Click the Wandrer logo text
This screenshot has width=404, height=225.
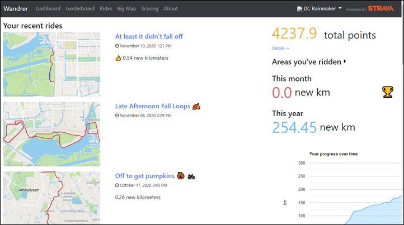tap(16, 8)
